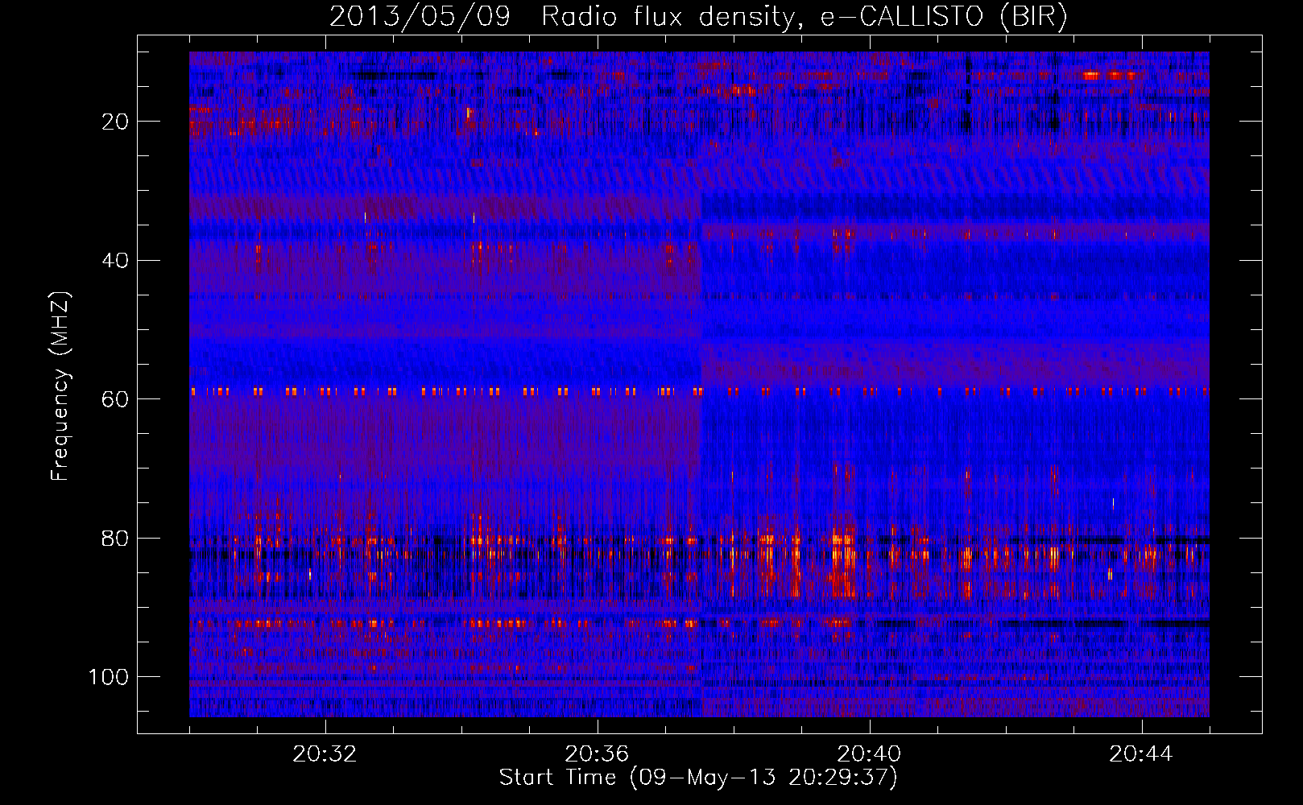Click the '20:40' time tick label
This screenshot has height=805, width=1303.
point(869,754)
